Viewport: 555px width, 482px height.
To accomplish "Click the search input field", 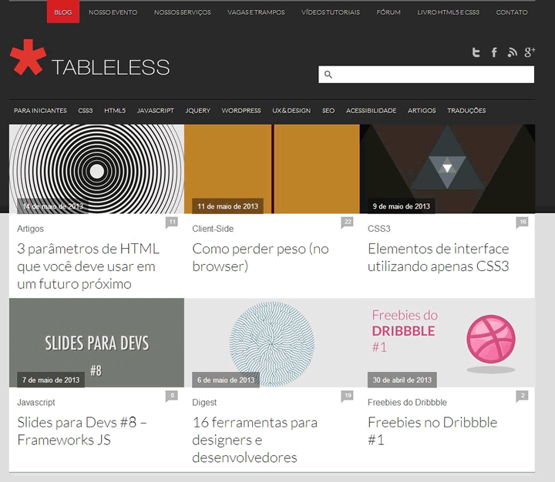I will click(426, 75).
